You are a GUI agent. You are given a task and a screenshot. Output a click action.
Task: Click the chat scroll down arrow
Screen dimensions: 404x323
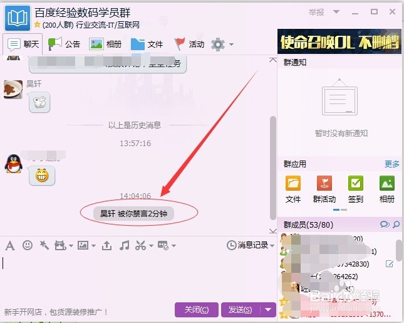tap(273, 231)
